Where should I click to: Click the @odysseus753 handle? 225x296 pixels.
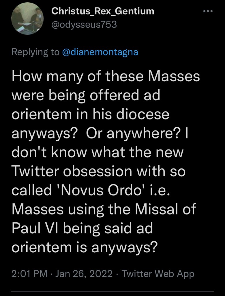coord(84,25)
